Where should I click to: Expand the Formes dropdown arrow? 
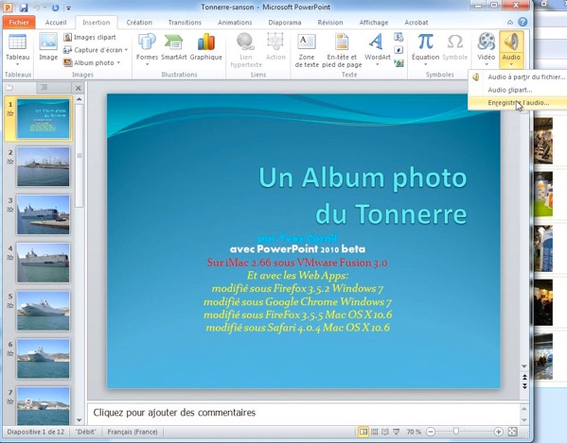click(147, 64)
